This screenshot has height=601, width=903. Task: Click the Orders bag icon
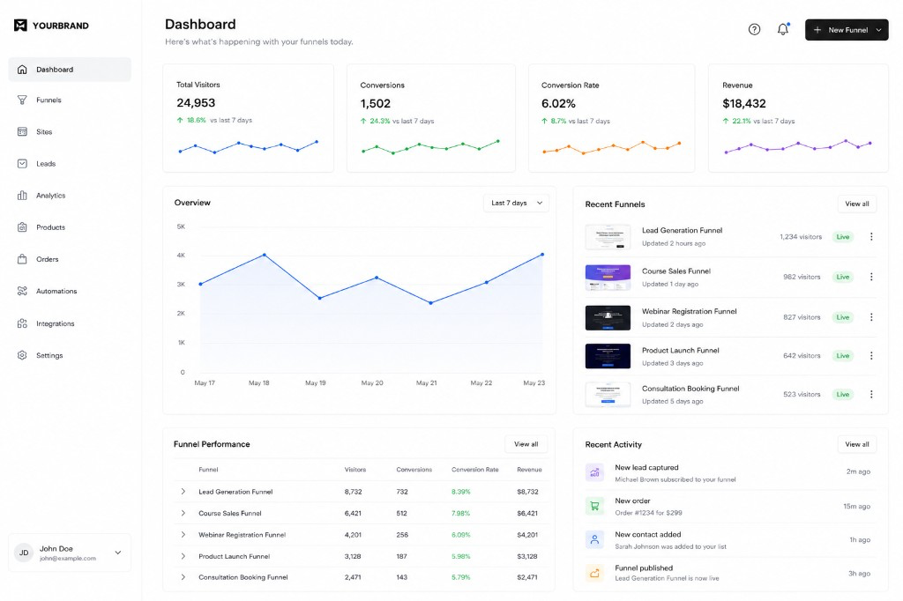[22, 259]
